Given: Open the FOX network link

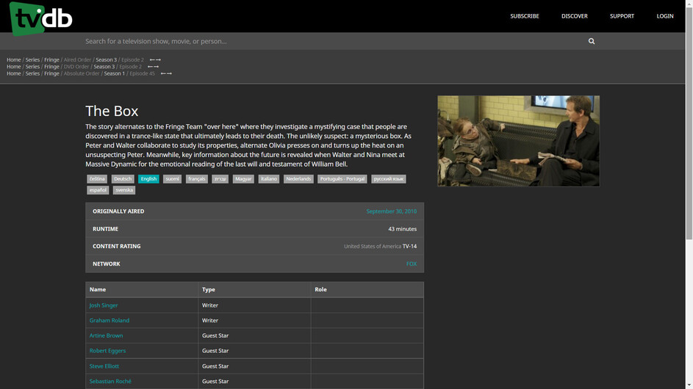Looking at the screenshot, I should pos(412,264).
